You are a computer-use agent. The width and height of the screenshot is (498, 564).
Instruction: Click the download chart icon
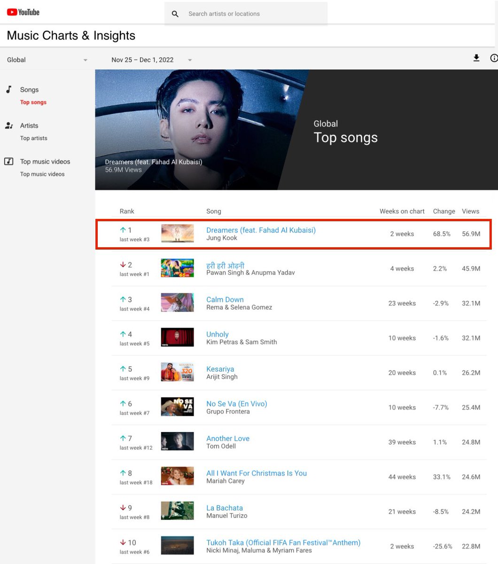pyautogui.click(x=476, y=58)
